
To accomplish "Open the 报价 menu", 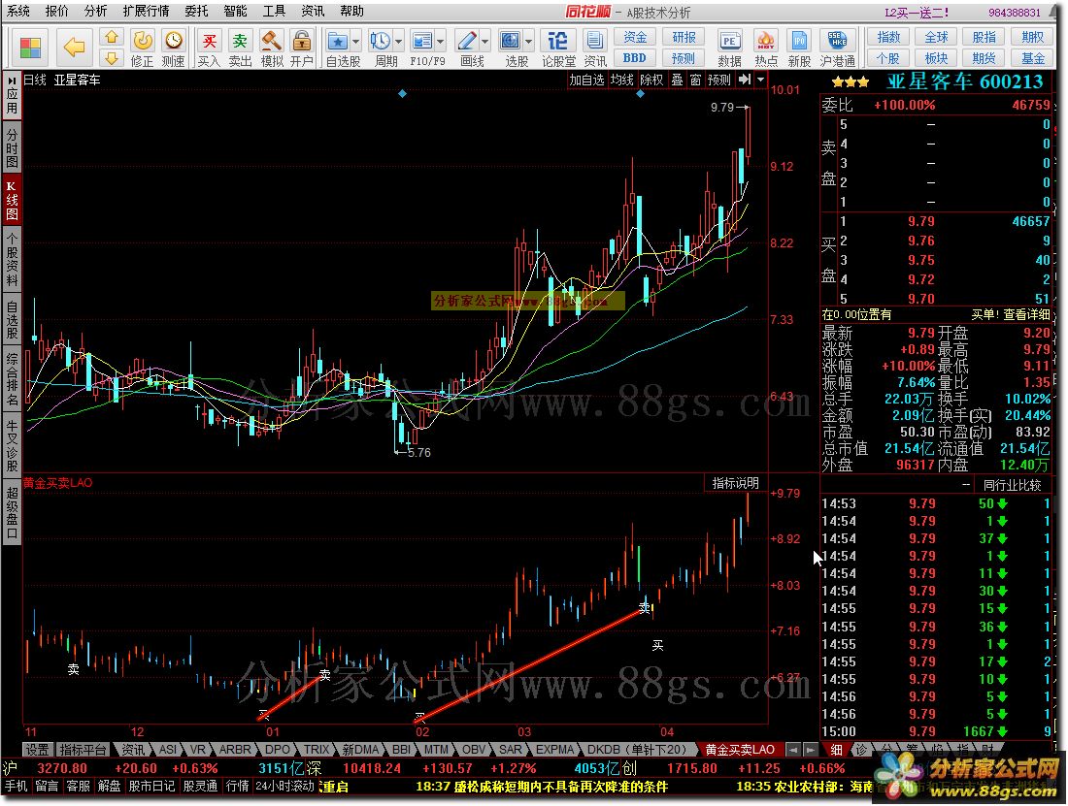I will (x=56, y=11).
